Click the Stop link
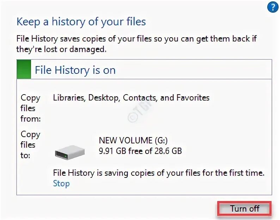This screenshot has height=220, width=280. 61,183
